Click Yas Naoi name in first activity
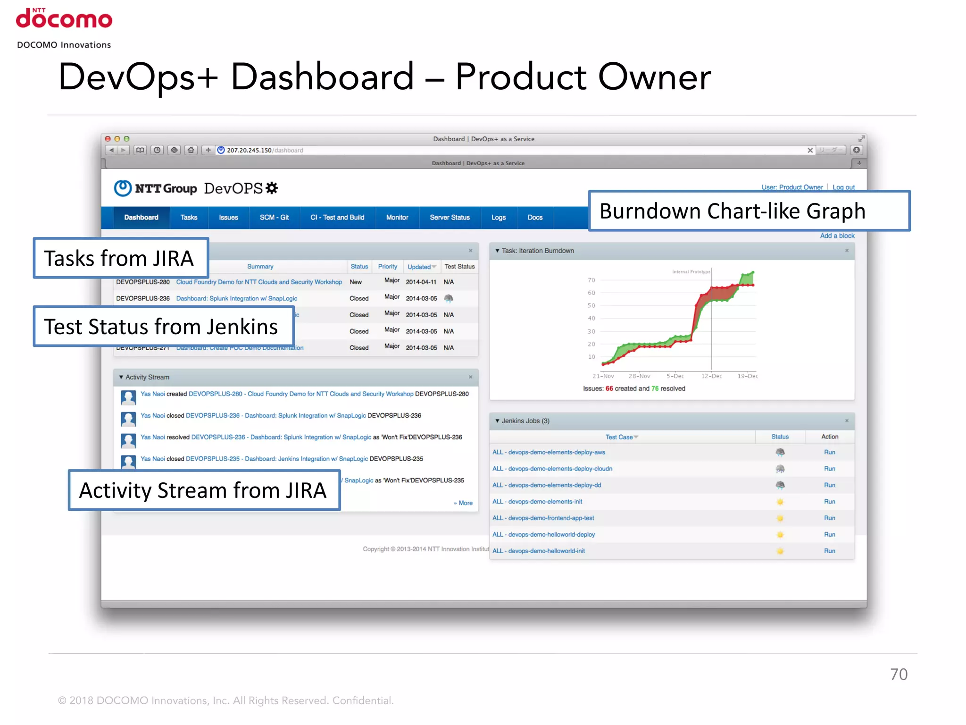The image size is (966, 725). pos(153,394)
